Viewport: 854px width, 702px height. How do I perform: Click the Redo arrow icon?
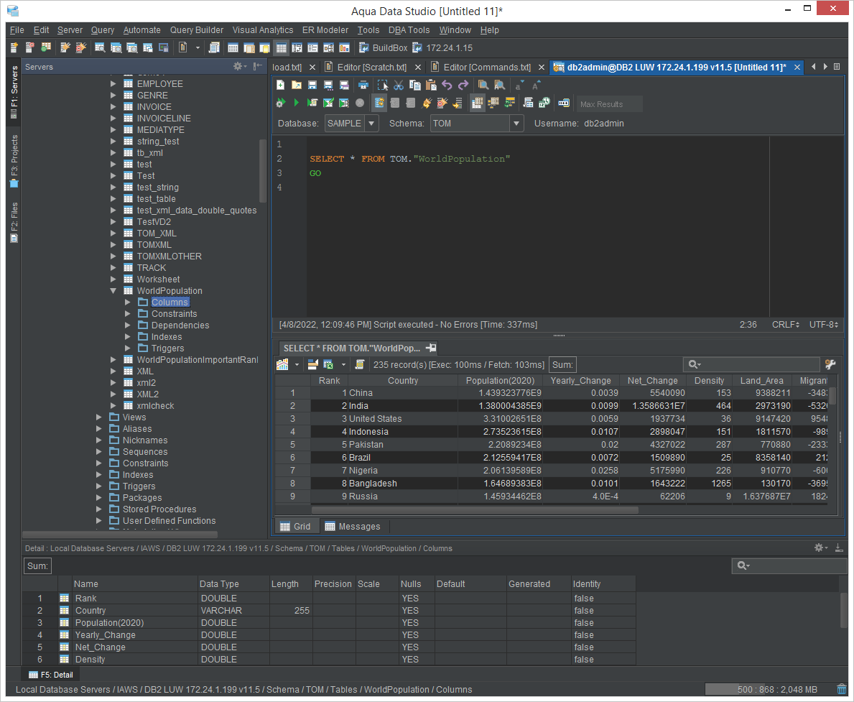tap(463, 85)
